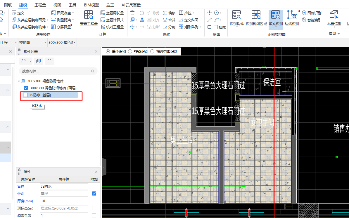Click the mirror tool icon
Viewport: 349px width, 218px height.
[x=142, y=20]
